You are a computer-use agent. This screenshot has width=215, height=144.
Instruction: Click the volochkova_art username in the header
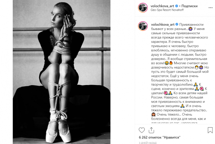click(x=162, y=6)
